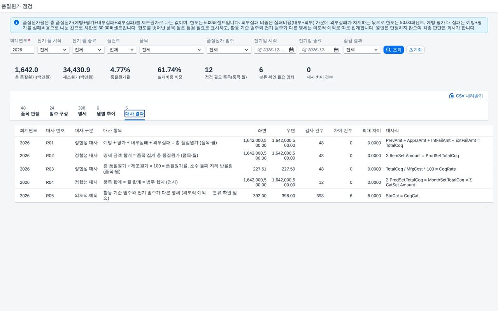Click the 검사 건수 column header

(x=314, y=131)
